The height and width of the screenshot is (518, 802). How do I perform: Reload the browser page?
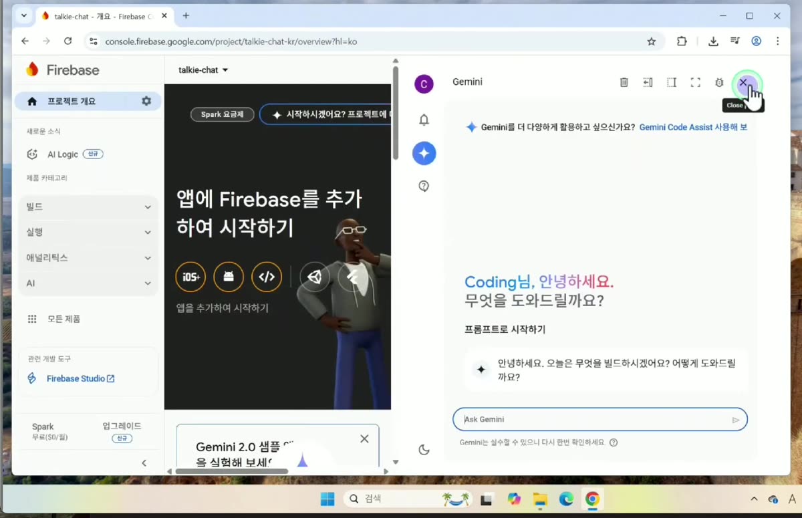pyautogui.click(x=68, y=41)
